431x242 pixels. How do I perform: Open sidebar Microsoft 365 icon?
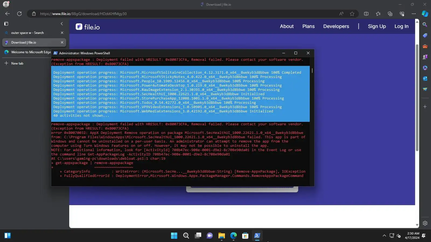[425, 68]
